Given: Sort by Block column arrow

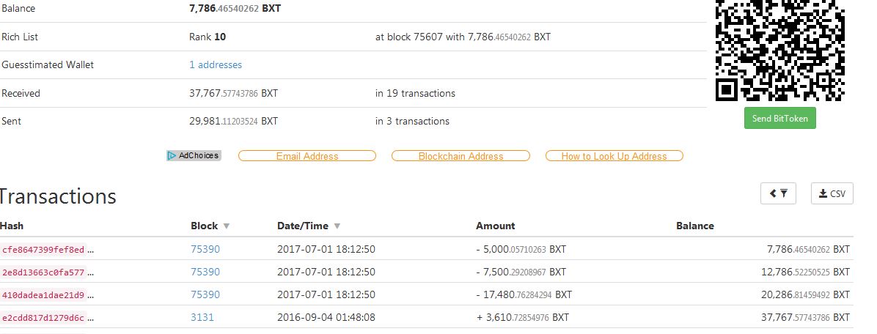Looking at the screenshot, I should [x=227, y=226].
